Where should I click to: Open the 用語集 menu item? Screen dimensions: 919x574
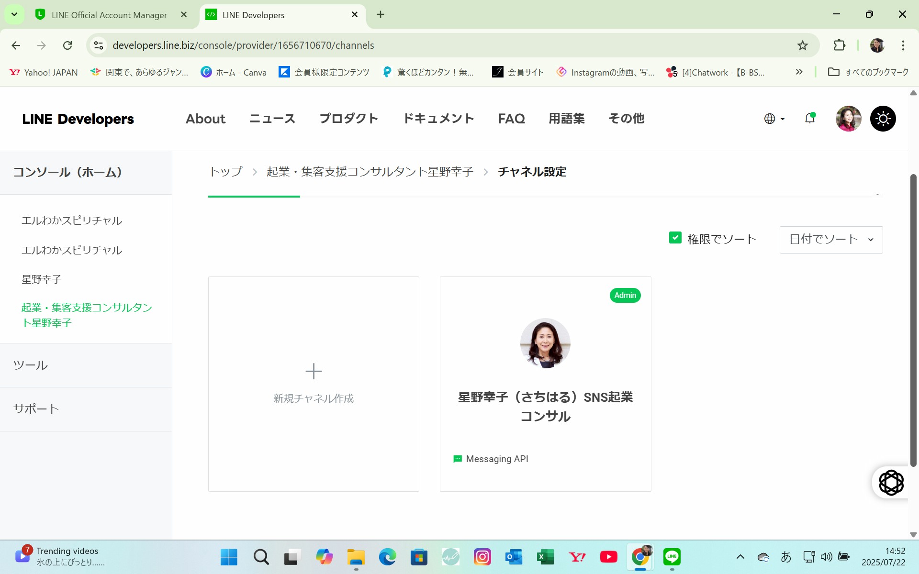[567, 119]
